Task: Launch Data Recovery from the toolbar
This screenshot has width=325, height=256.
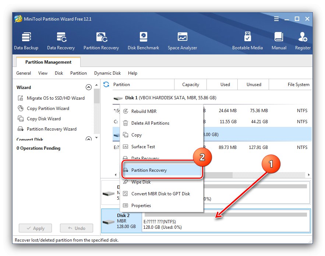Action: click(x=61, y=40)
